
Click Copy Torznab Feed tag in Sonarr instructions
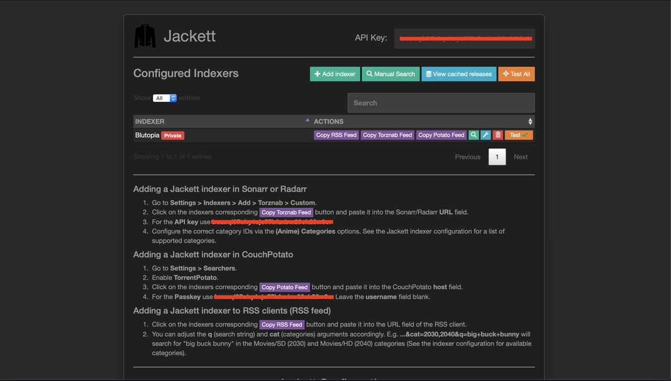click(x=286, y=212)
